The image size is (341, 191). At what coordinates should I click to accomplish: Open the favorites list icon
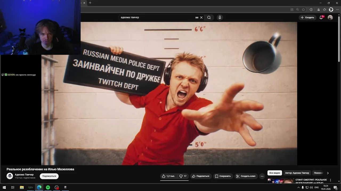(324, 10)
